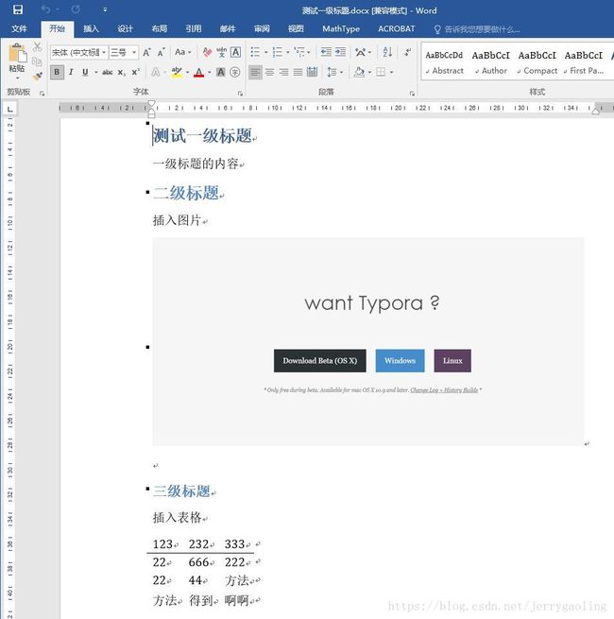The image size is (614, 619).
Task: Click the phonetic guide 文 icon
Action: coord(221,52)
